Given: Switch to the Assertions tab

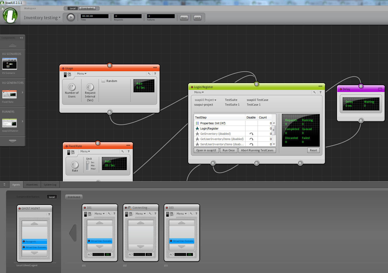Looking at the screenshot, I should (x=32, y=185).
